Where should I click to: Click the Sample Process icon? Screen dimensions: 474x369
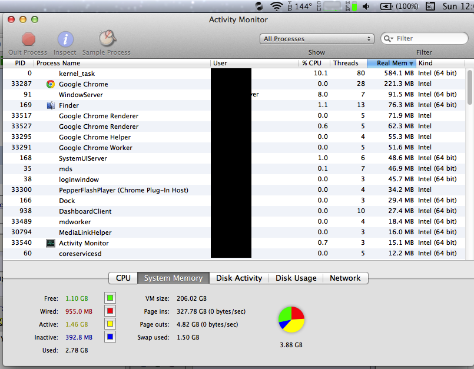pyautogui.click(x=107, y=38)
